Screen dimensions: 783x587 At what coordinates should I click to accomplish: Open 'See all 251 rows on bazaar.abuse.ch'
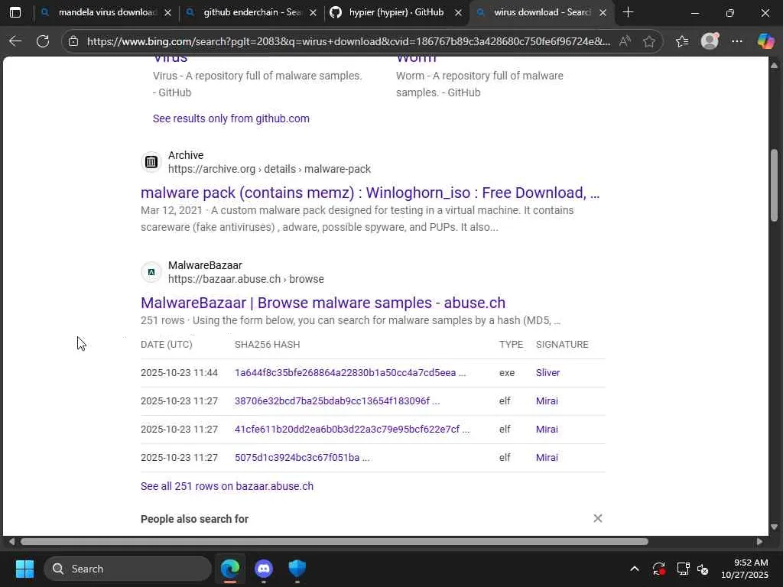coord(227,486)
